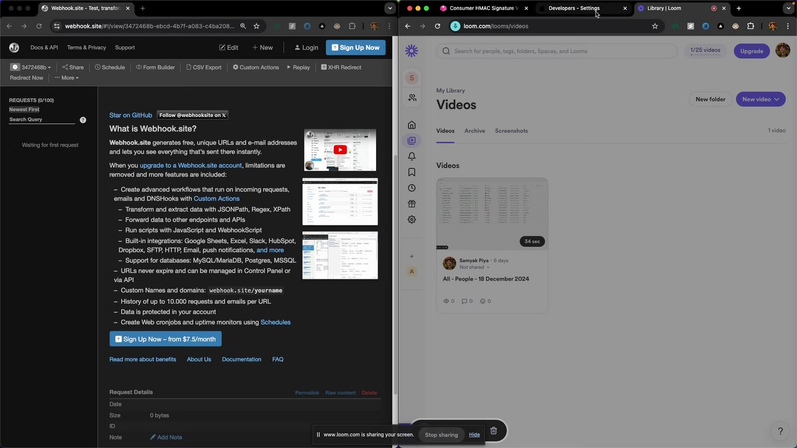Open settings gear in Loom sidebar
This screenshot has width=797, height=448.
point(412,220)
